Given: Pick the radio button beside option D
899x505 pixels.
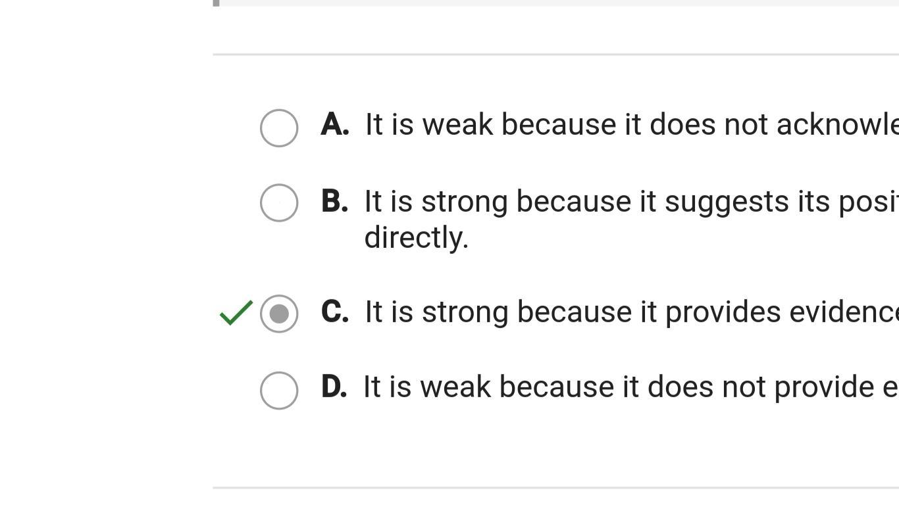Looking at the screenshot, I should (x=279, y=391).
